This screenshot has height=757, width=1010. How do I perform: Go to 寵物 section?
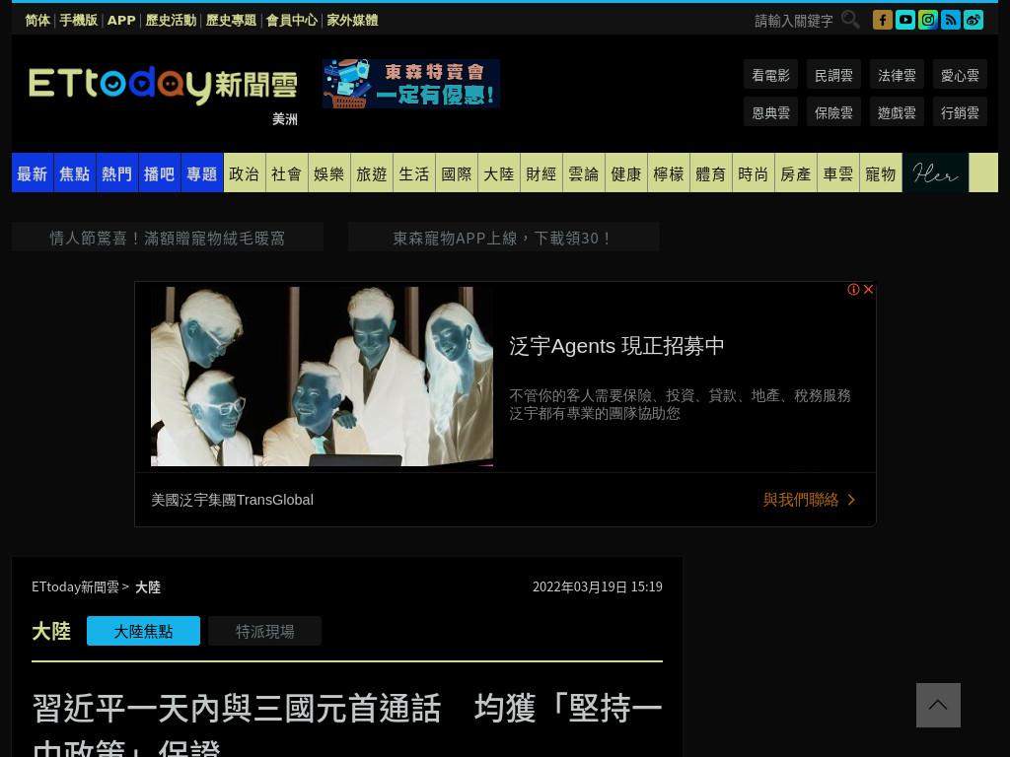tap(881, 172)
